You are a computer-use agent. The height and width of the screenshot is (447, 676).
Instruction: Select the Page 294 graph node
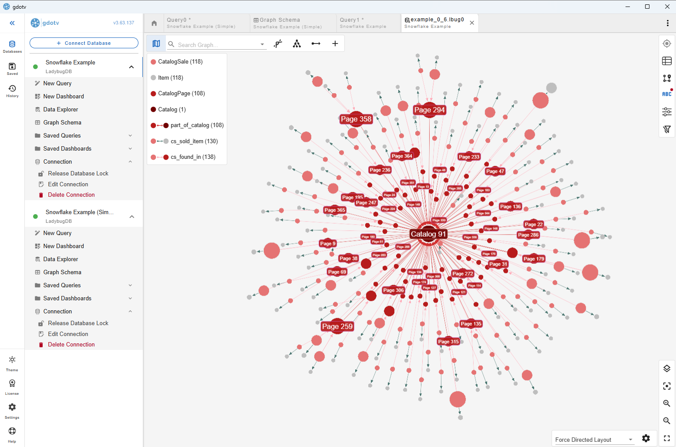(429, 110)
